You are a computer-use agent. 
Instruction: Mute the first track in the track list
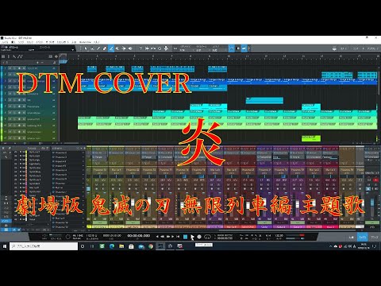click(x=10, y=68)
